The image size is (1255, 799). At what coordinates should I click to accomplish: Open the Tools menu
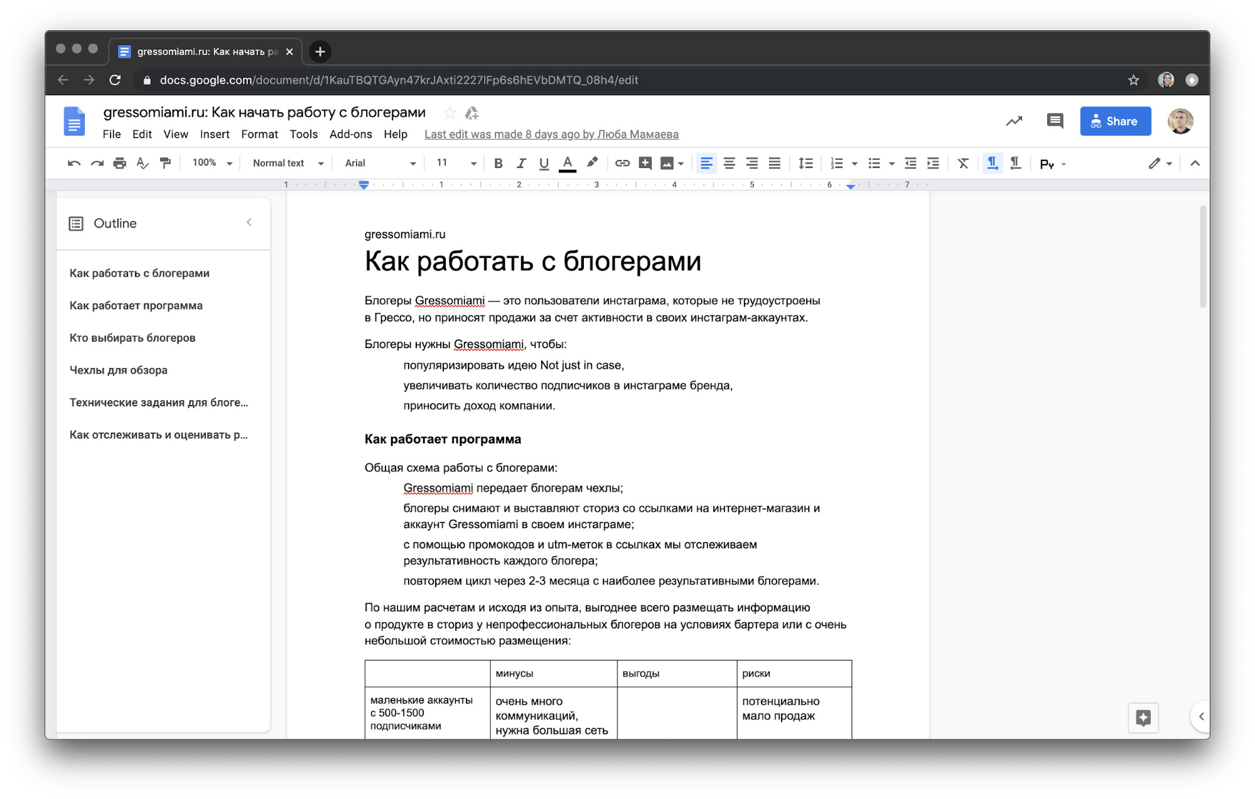304,134
